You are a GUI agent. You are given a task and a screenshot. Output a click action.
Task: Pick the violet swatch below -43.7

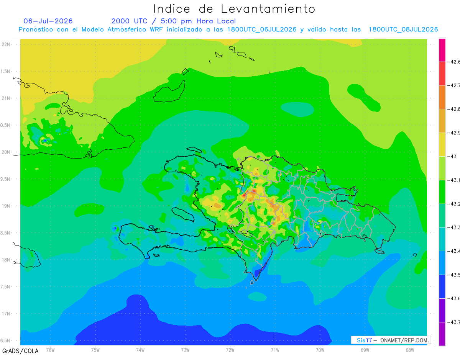pos(442,334)
